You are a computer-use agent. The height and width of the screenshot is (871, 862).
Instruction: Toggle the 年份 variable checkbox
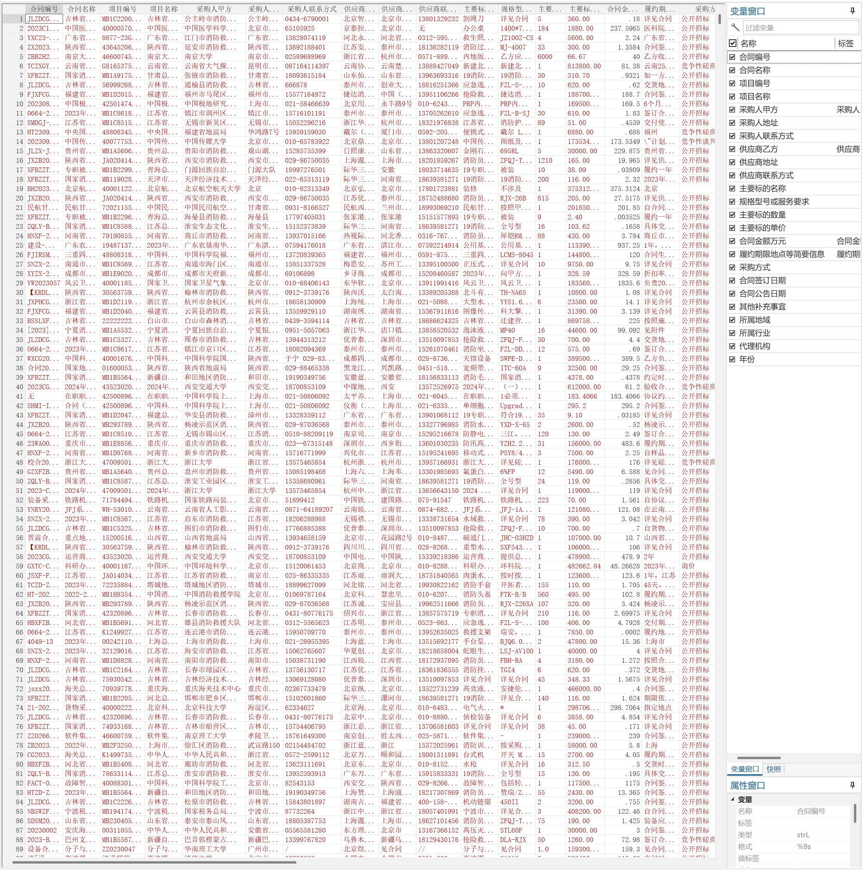tap(732, 359)
